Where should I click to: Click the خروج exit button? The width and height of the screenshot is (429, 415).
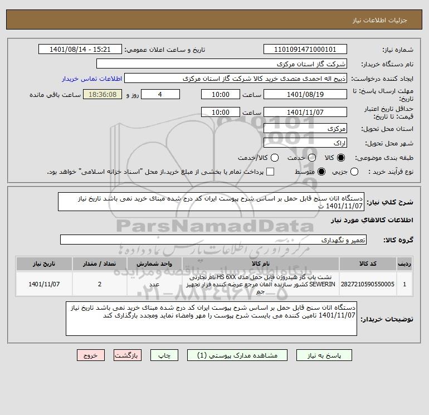point(91,355)
